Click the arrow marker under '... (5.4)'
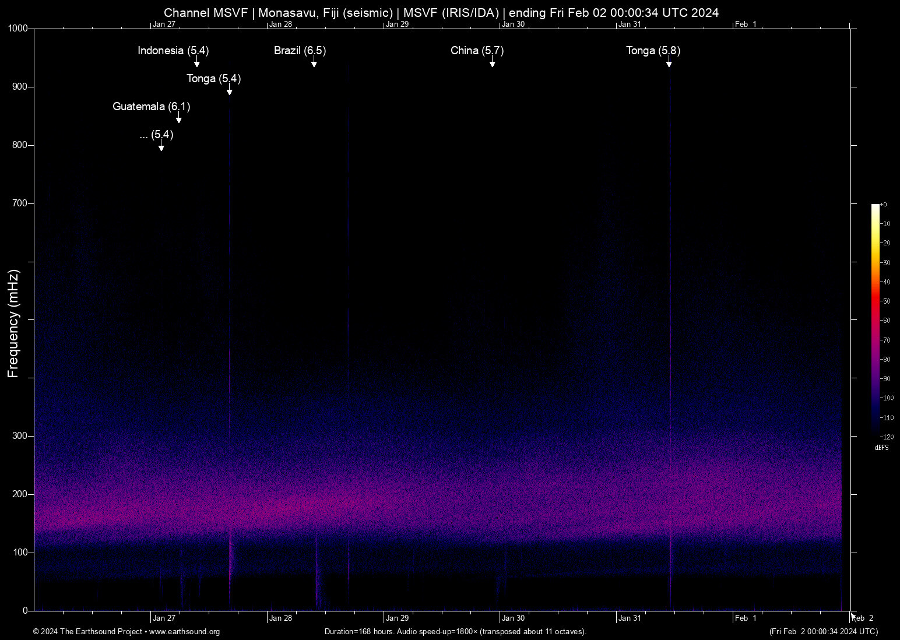Screen dimensions: 900x640 pyautogui.click(x=161, y=146)
